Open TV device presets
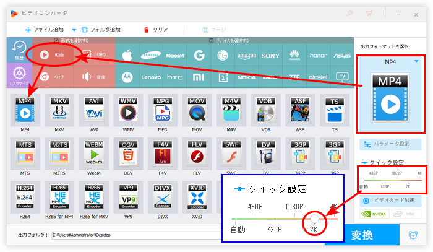Image resolution: width=433 pixels, height=252 pixels. (342, 77)
